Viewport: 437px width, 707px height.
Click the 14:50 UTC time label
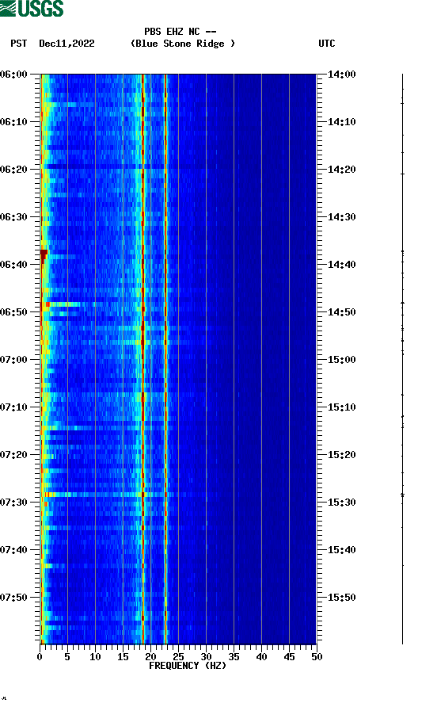point(341,312)
